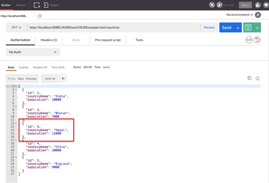Select the request Body tab

[x=76, y=40]
